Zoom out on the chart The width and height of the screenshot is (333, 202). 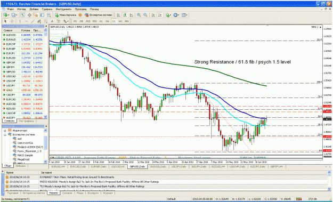(145, 15)
